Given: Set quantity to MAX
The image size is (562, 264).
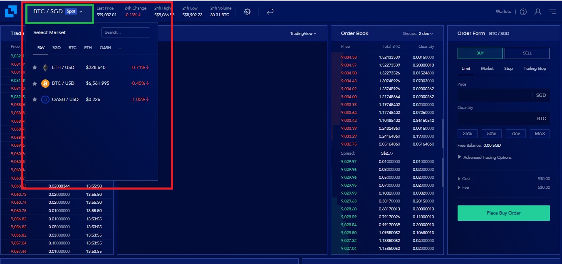Looking at the screenshot, I should click(540, 133).
